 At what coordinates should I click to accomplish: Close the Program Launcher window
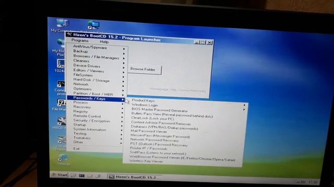[x=210, y=43]
